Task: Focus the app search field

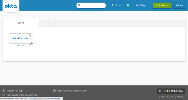Action: point(91,5)
